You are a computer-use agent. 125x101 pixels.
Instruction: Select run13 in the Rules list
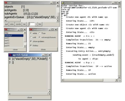point(14,43)
